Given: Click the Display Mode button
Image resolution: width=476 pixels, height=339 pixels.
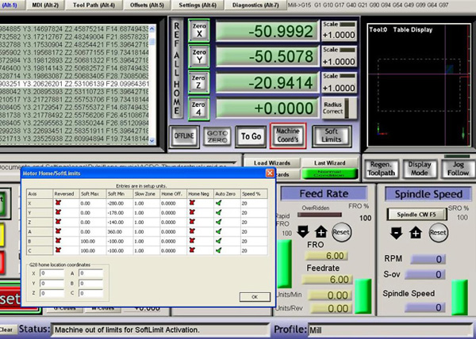Looking at the screenshot, I should (420, 169).
